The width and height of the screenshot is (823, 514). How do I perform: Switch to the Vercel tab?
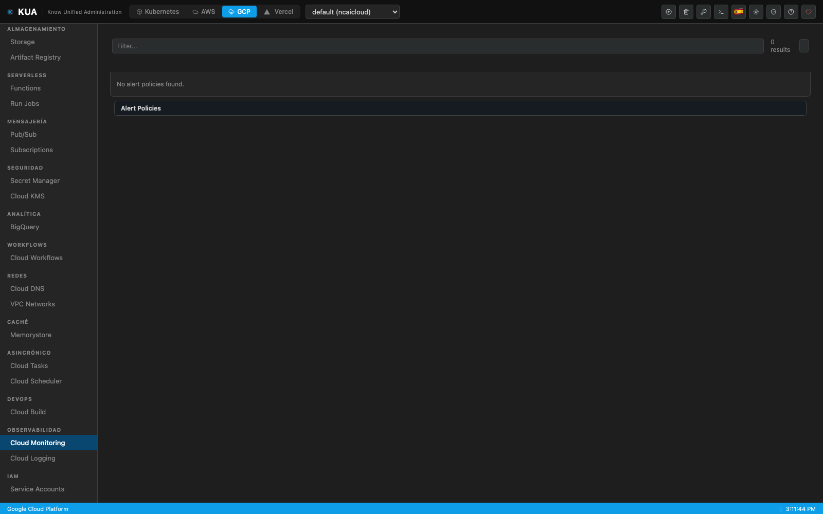pyautogui.click(x=278, y=12)
